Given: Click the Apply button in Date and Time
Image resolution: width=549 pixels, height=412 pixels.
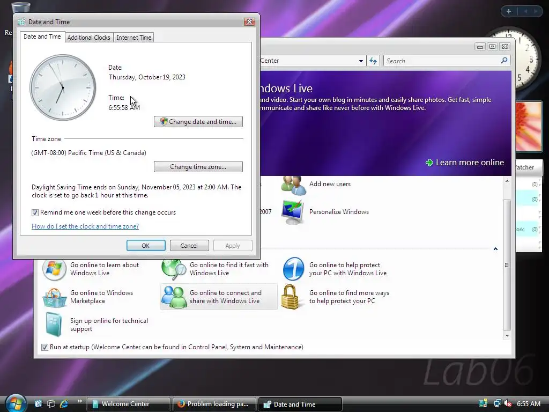Looking at the screenshot, I should pos(233,246).
